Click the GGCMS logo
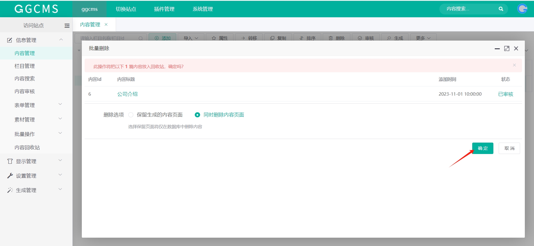The height and width of the screenshot is (246, 534). point(36,9)
